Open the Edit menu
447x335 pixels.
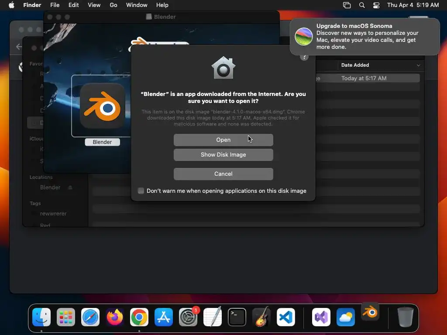(x=73, y=5)
